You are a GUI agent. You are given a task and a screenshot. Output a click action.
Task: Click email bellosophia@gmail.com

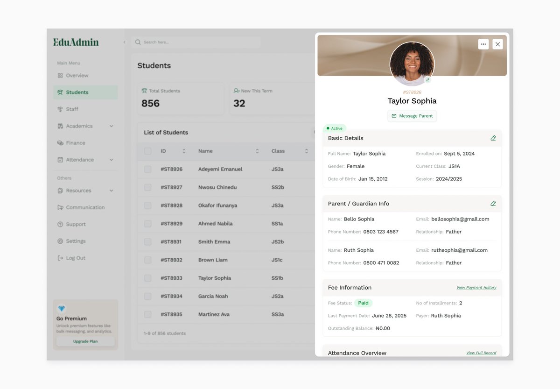coord(460,219)
